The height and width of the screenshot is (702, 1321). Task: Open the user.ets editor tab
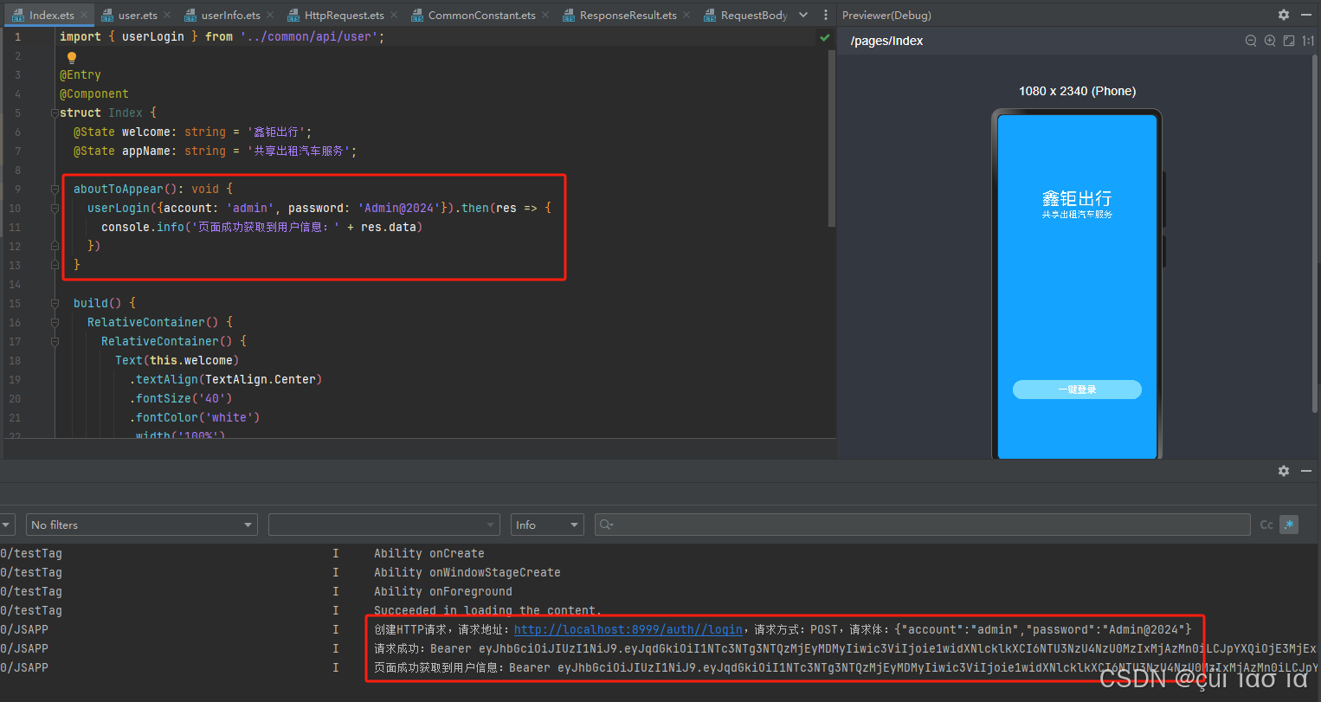pyautogui.click(x=138, y=15)
